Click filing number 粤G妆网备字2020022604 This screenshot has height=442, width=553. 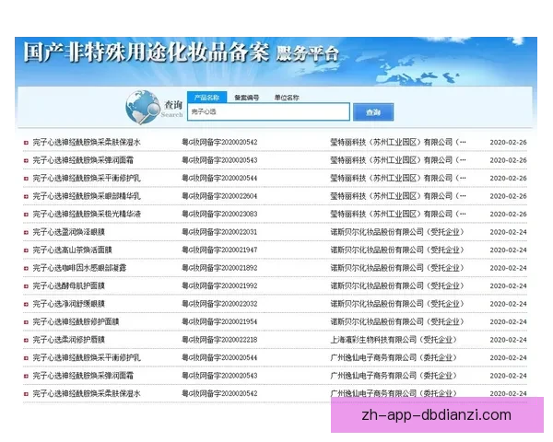[x=219, y=196]
